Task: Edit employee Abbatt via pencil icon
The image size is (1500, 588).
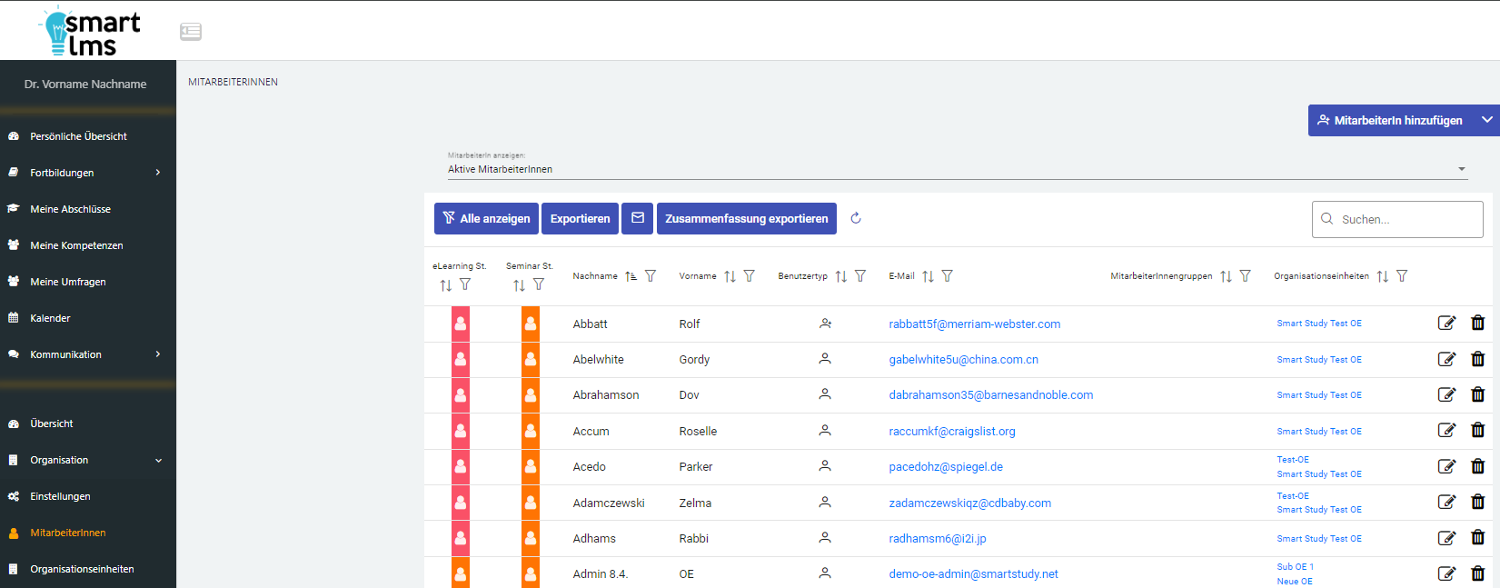Action: tap(1446, 323)
